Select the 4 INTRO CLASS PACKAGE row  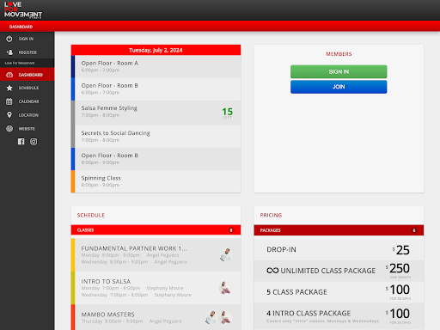point(339,315)
